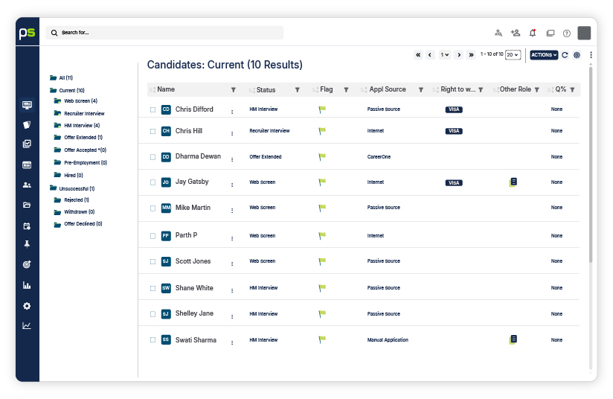Click the pin icon in sidebar
Viewport: 613px width, 399px height.
27,244
